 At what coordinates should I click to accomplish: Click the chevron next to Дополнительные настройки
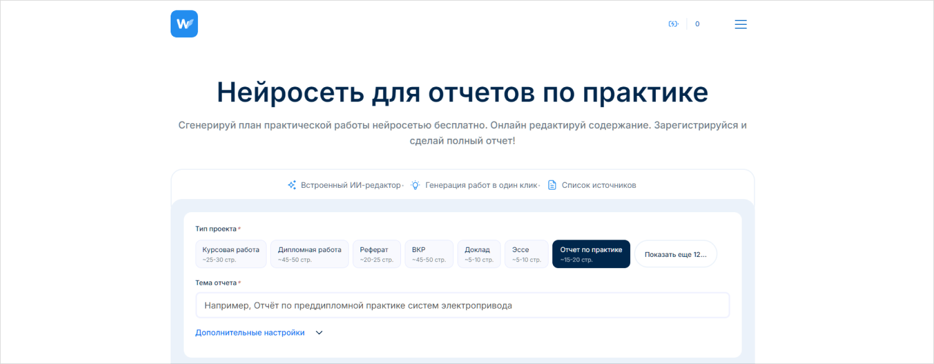pyautogui.click(x=319, y=333)
